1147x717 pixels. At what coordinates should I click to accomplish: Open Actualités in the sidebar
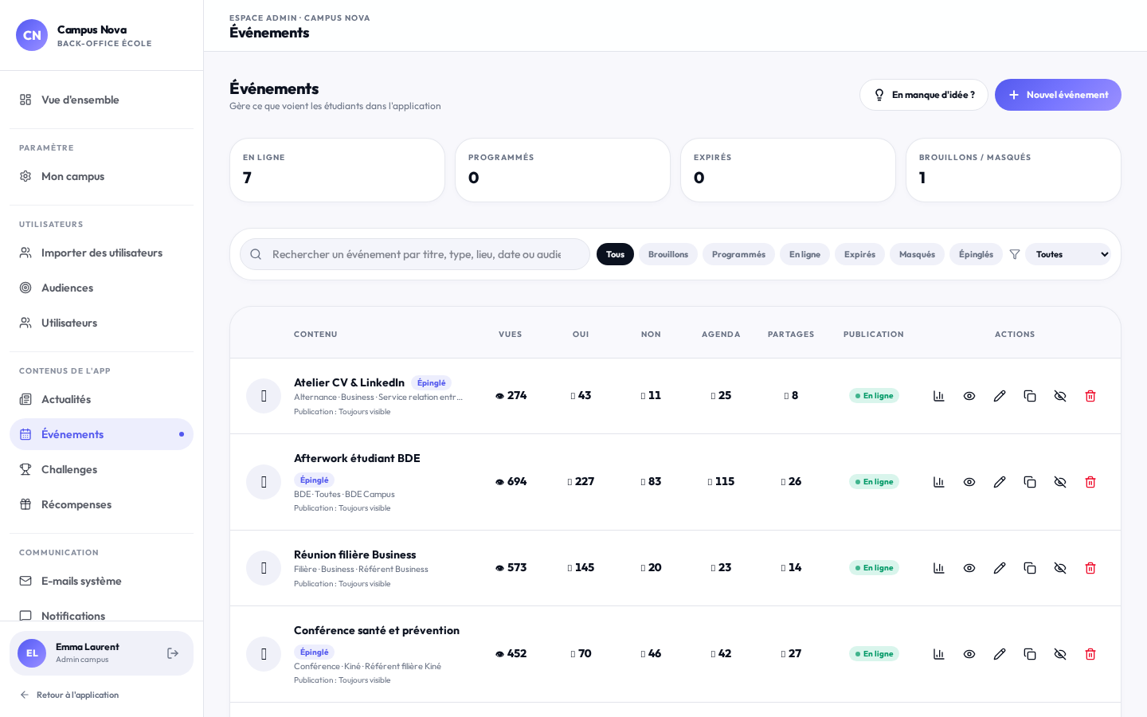pos(101,399)
